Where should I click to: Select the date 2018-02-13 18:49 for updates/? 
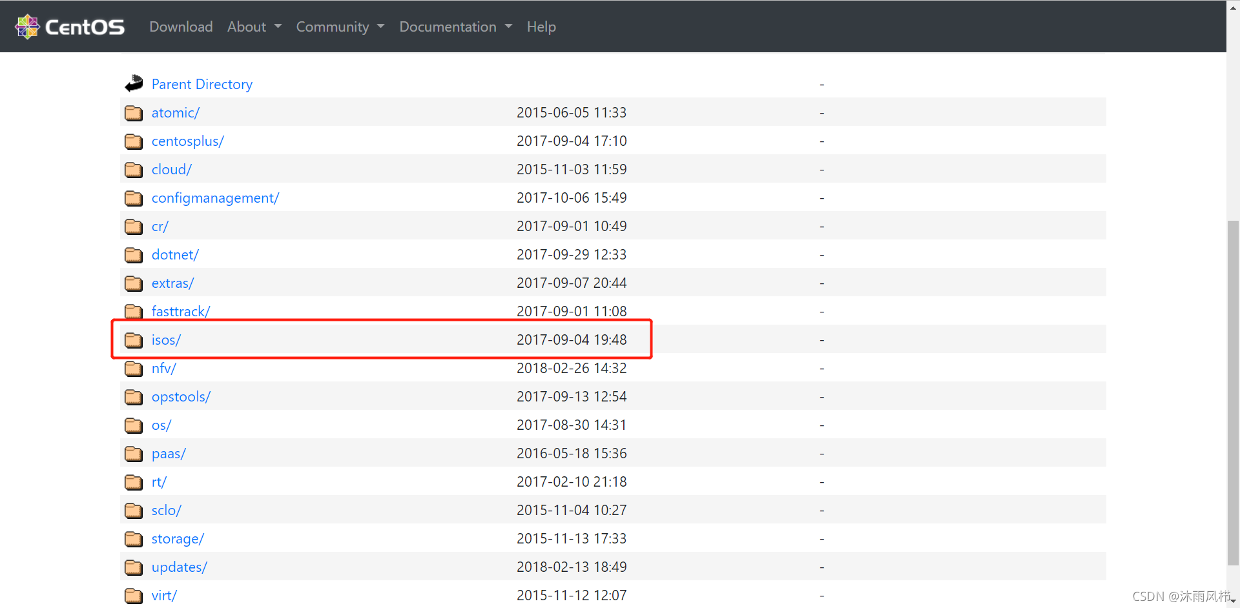coord(572,567)
